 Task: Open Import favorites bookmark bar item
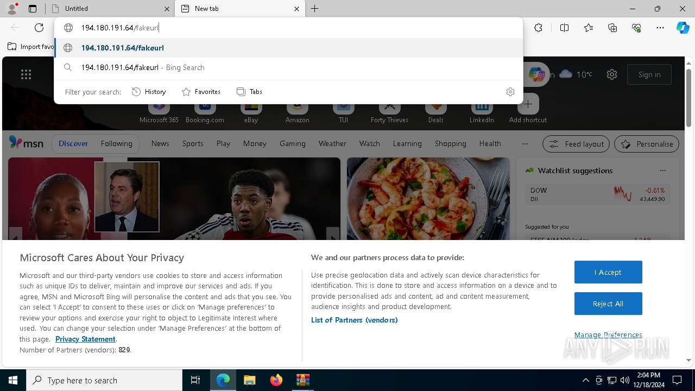tap(31, 47)
